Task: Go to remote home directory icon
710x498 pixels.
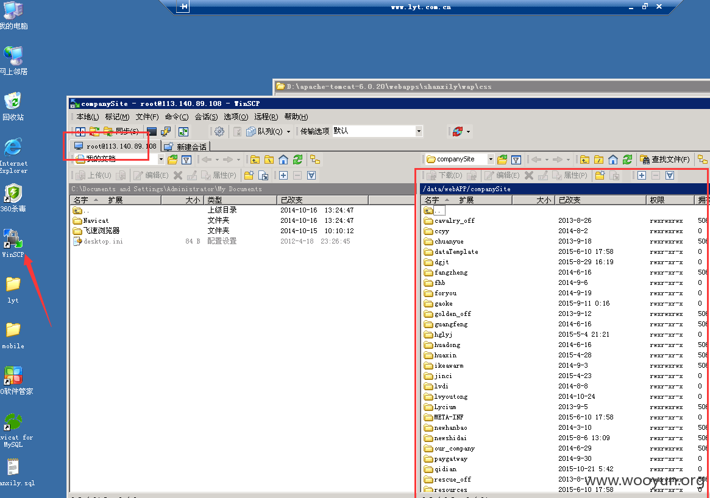Action: pyautogui.click(x=613, y=160)
